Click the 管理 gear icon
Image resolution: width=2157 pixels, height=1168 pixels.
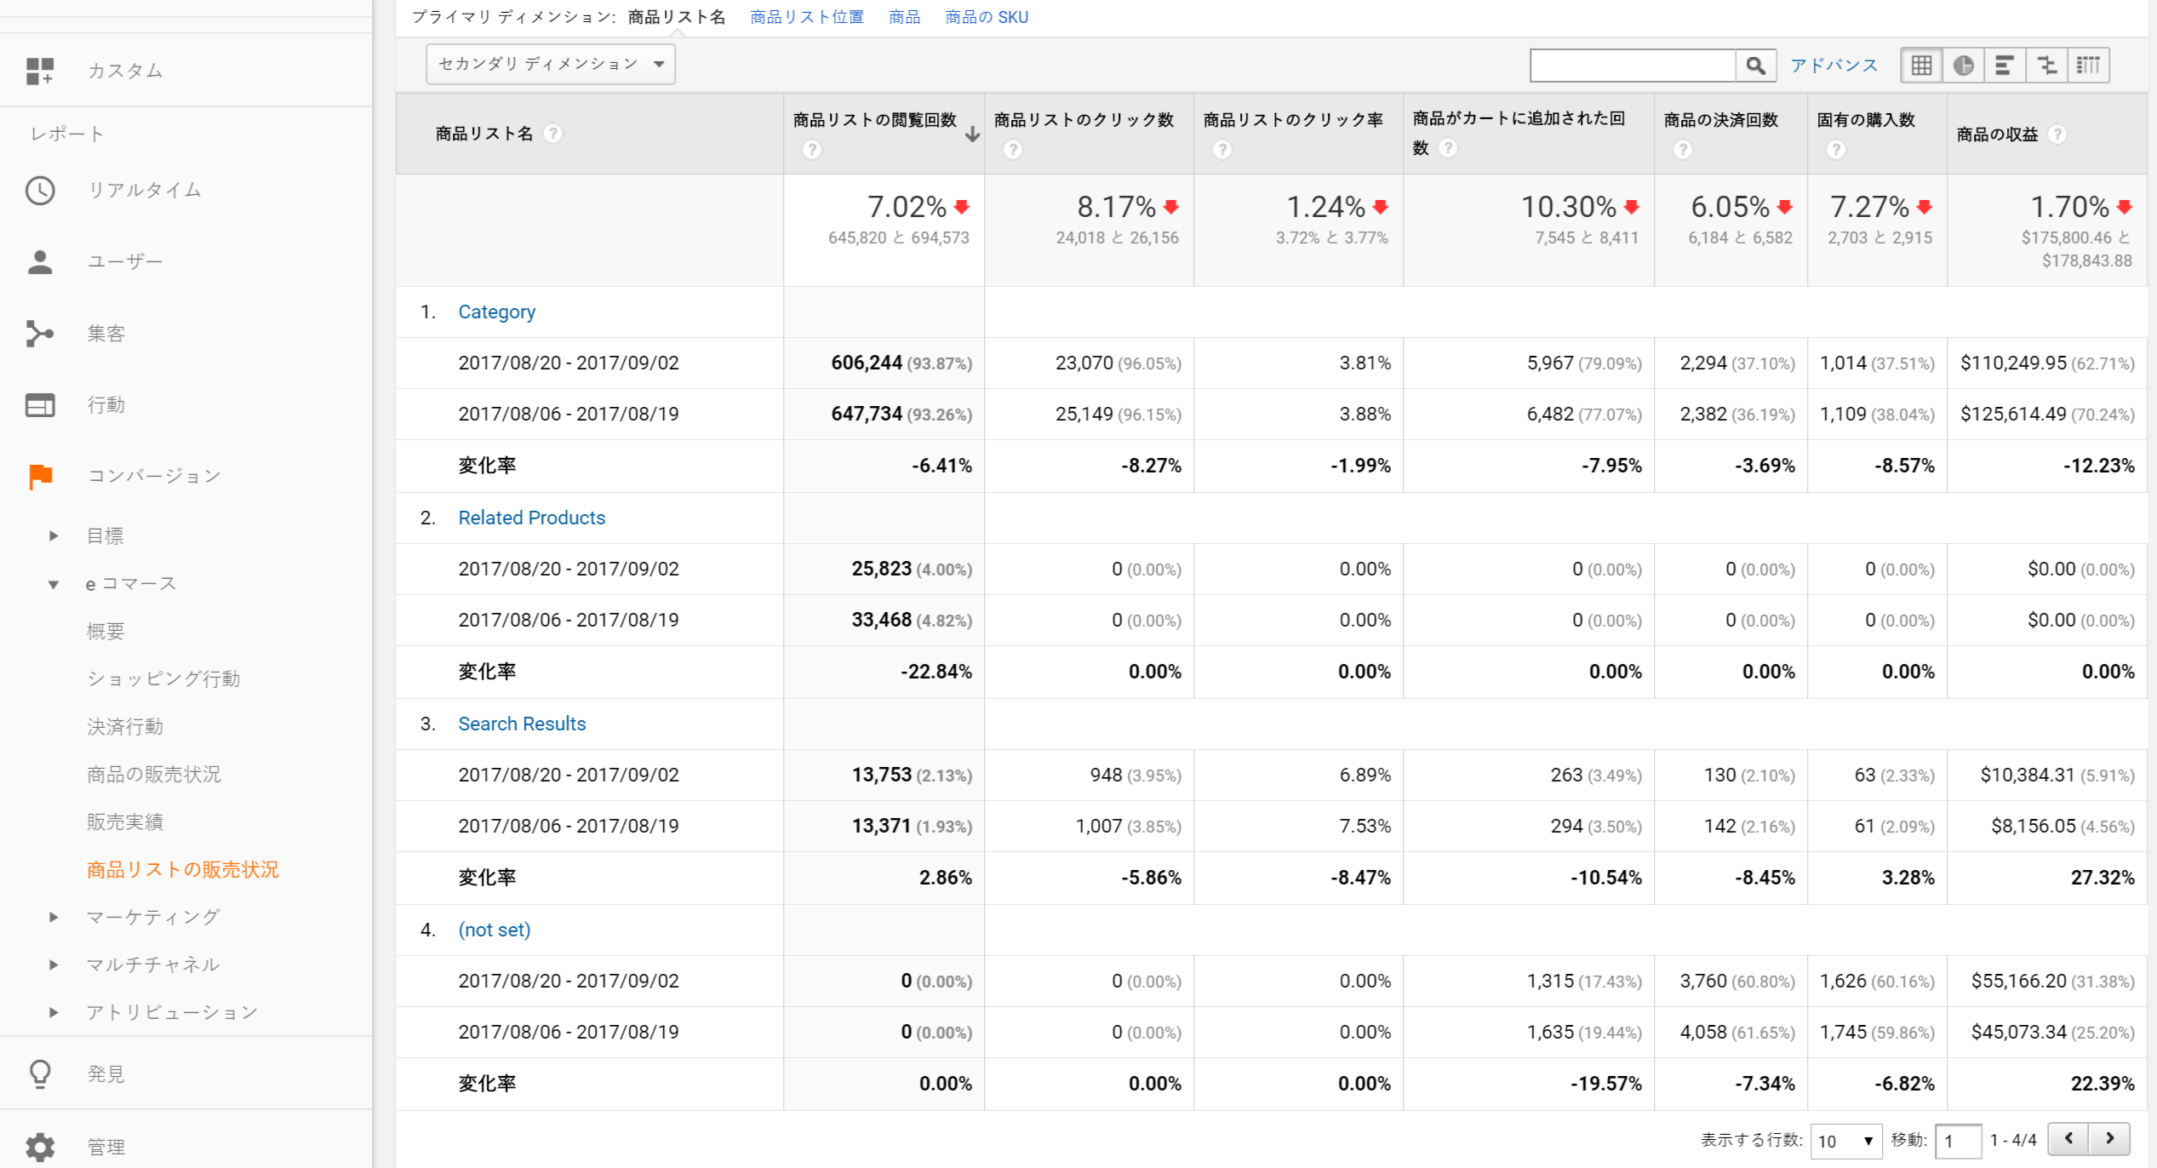pos(40,1146)
